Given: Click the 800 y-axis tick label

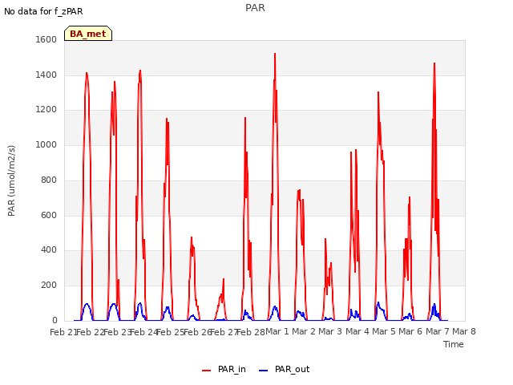Looking at the screenshot, I should (x=49, y=180).
